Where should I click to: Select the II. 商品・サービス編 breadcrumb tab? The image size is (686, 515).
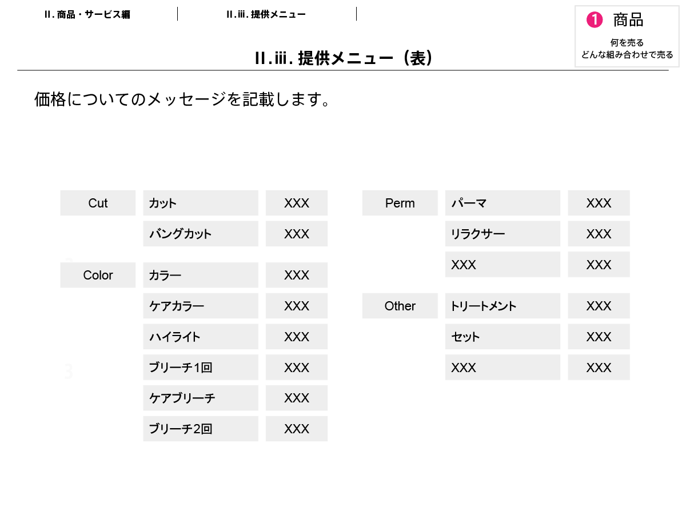[x=87, y=14]
